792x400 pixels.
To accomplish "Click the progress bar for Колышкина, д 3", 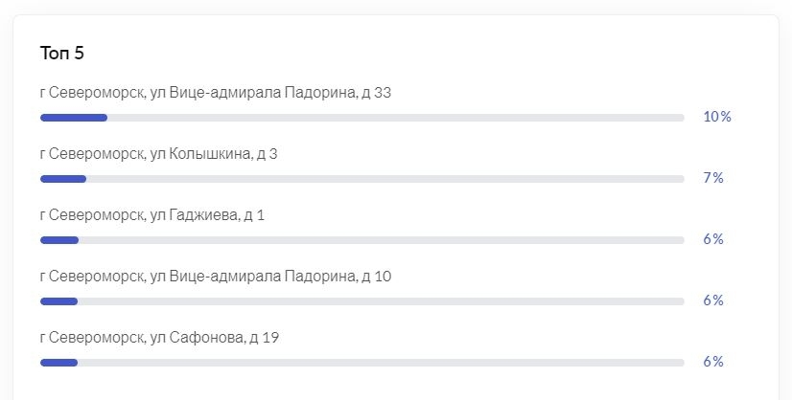I will tap(362, 179).
